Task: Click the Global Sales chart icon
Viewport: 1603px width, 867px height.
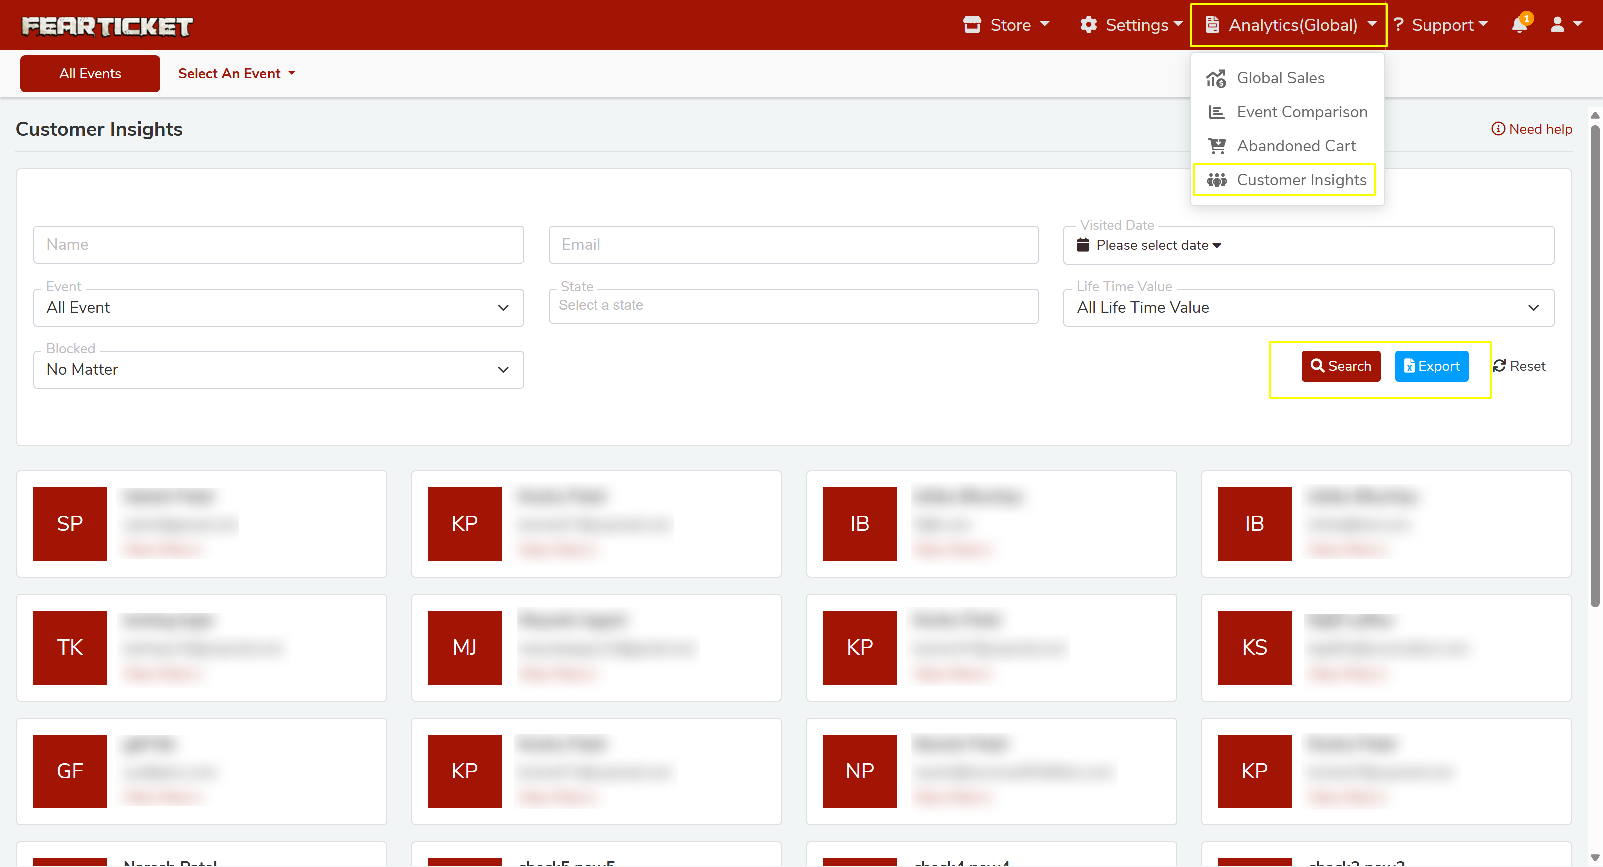Action: (x=1216, y=78)
